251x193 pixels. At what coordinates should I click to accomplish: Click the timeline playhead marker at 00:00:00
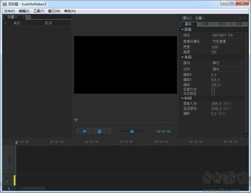point(16,142)
